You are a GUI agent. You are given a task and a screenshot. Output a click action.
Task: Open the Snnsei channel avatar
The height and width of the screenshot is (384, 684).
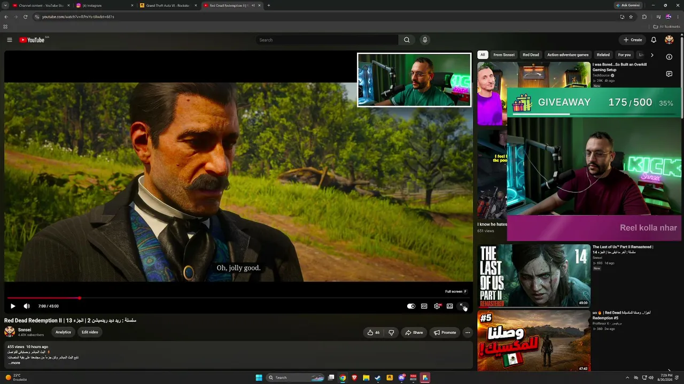pos(10,332)
